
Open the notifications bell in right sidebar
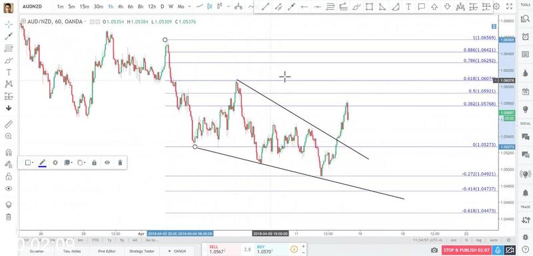(525, 193)
